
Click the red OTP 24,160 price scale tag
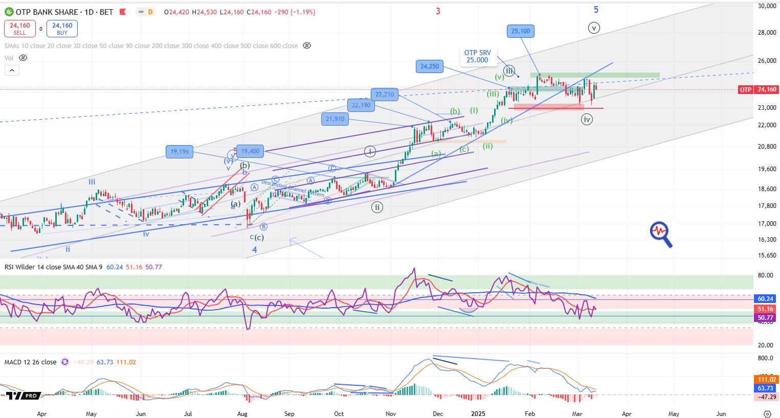coord(758,89)
